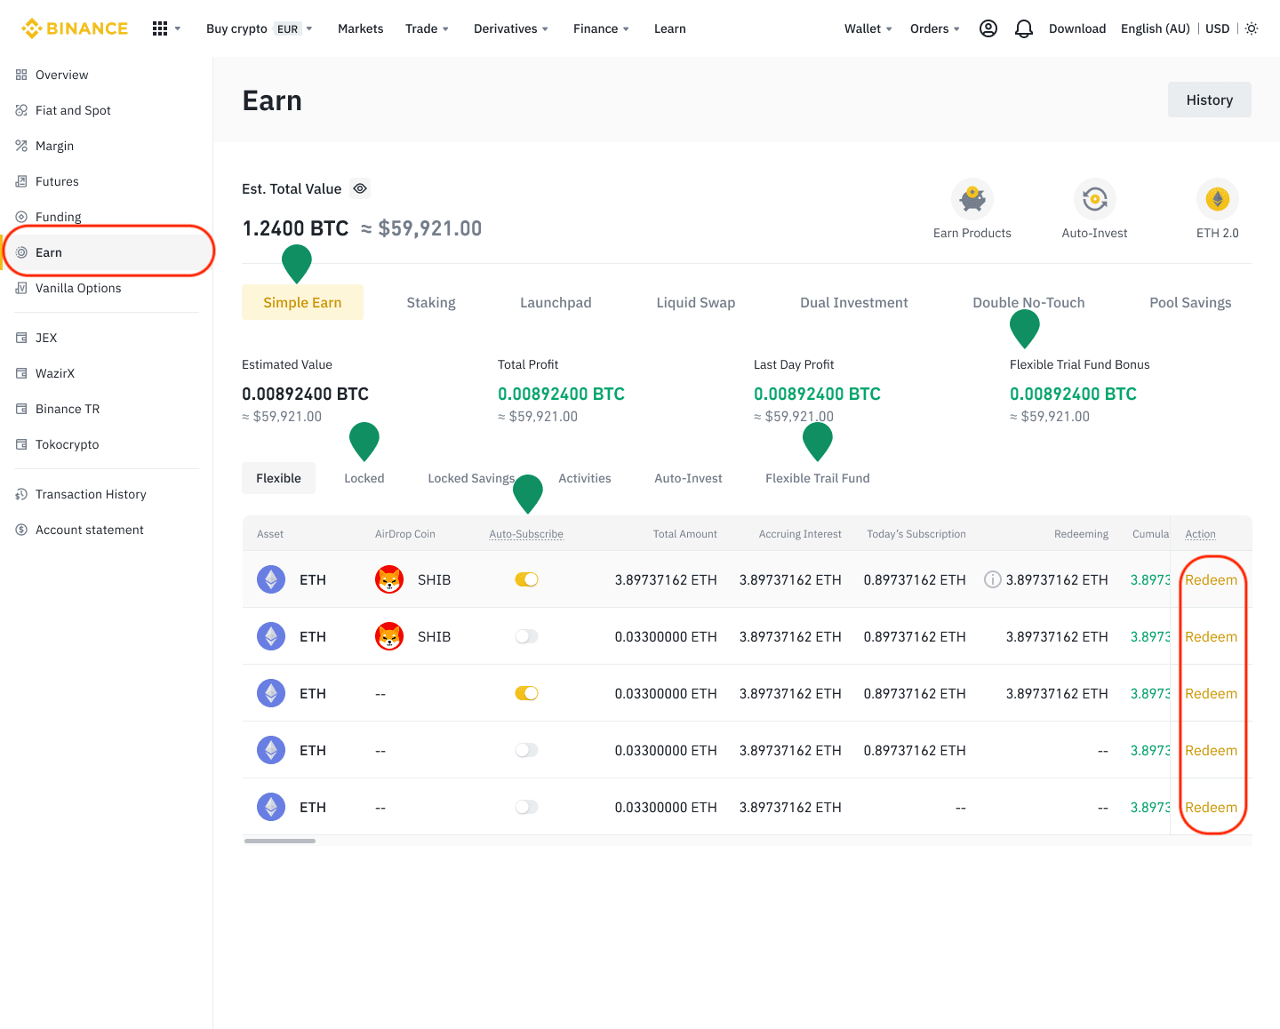Click the Earn Products piggy bank icon

(972, 199)
